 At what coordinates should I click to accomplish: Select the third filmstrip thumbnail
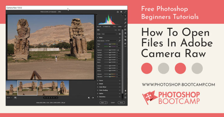(x=48, y=88)
